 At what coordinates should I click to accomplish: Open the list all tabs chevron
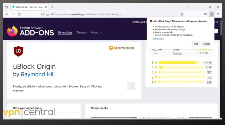coord(188,7)
